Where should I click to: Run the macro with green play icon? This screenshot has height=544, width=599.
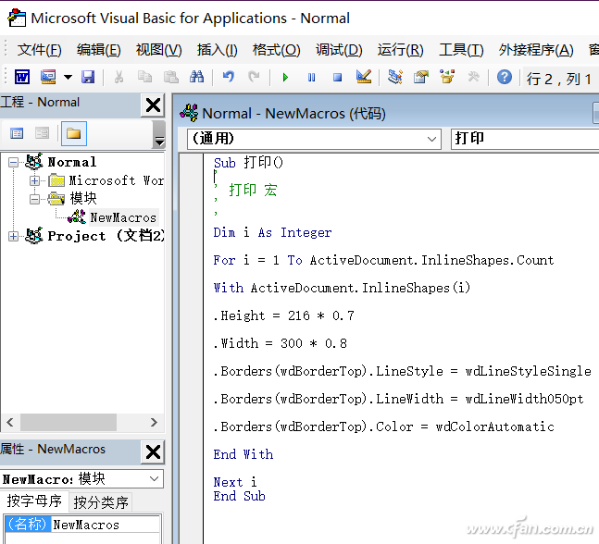point(285,78)
